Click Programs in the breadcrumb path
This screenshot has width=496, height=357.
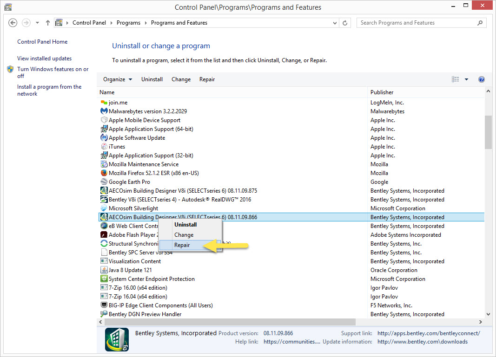pos(128,23)
